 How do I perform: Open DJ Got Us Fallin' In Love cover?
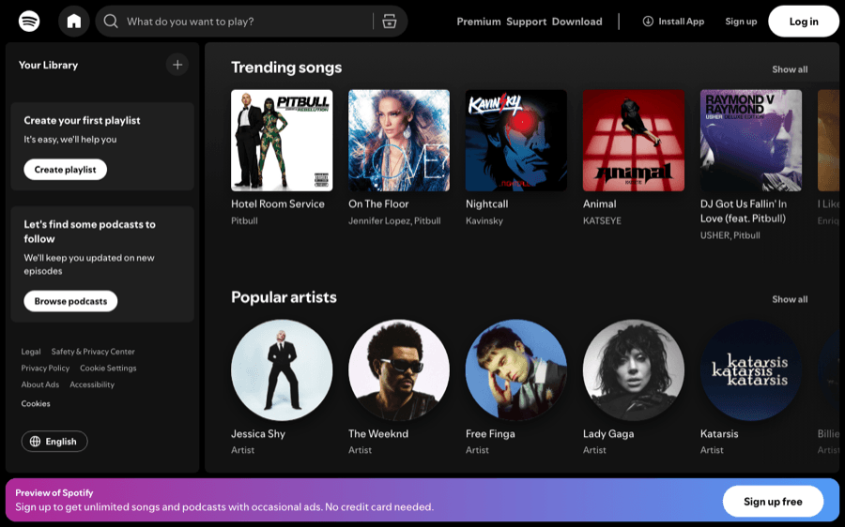(751, 141)
